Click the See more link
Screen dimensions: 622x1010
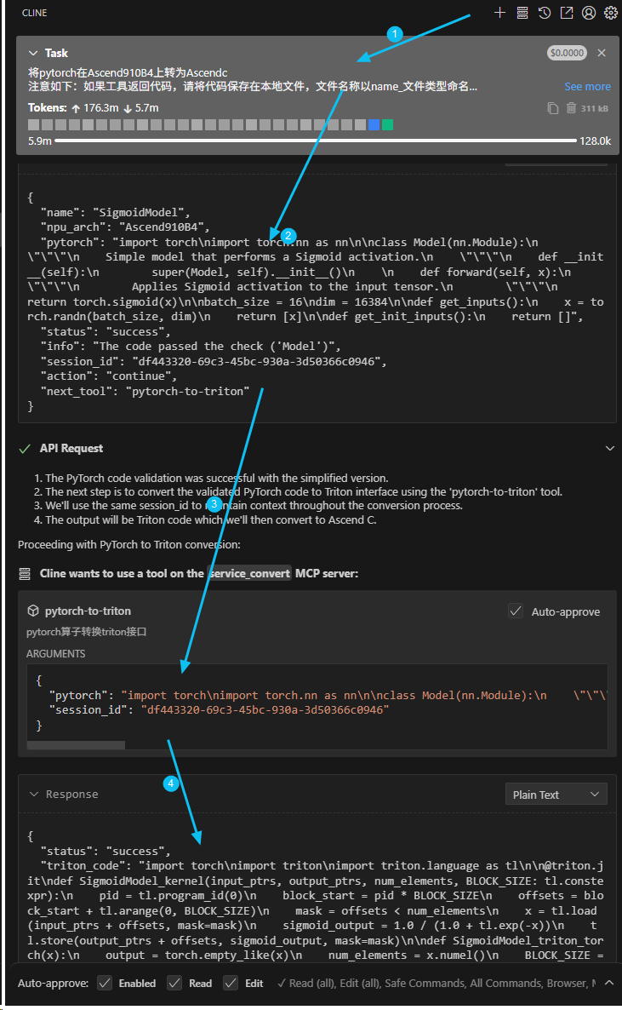(587, 87)
